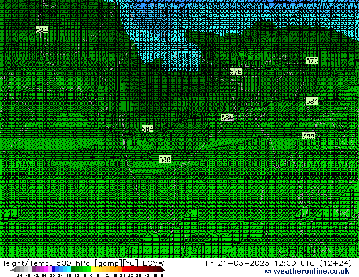Click the 'Height/Temp.' title text
Image resolution: width=359 pixels, height=277 pixels.
[x=25, y=263]
